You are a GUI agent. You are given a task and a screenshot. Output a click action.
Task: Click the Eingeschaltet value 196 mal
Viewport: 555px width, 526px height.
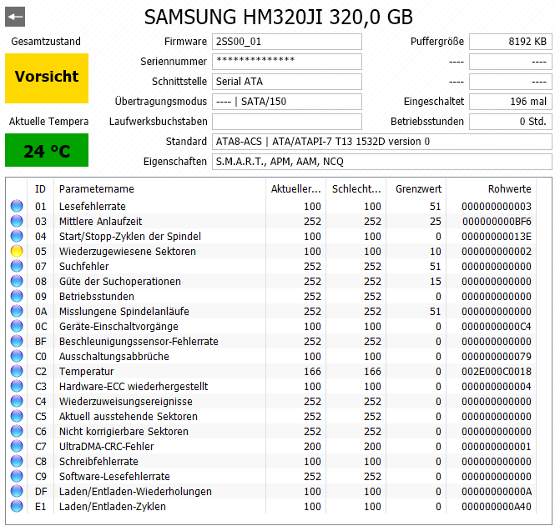pos(511,102)
